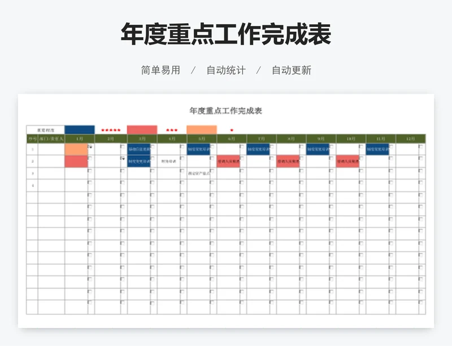Open the dropdown arrow in row 1 January

(x=90, y=147)
